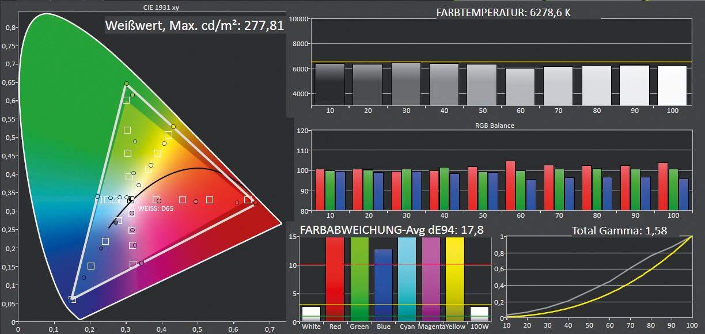Screen dimensions: 705x334
Task: Select the black D65 white point square
Action: (131, 200)
